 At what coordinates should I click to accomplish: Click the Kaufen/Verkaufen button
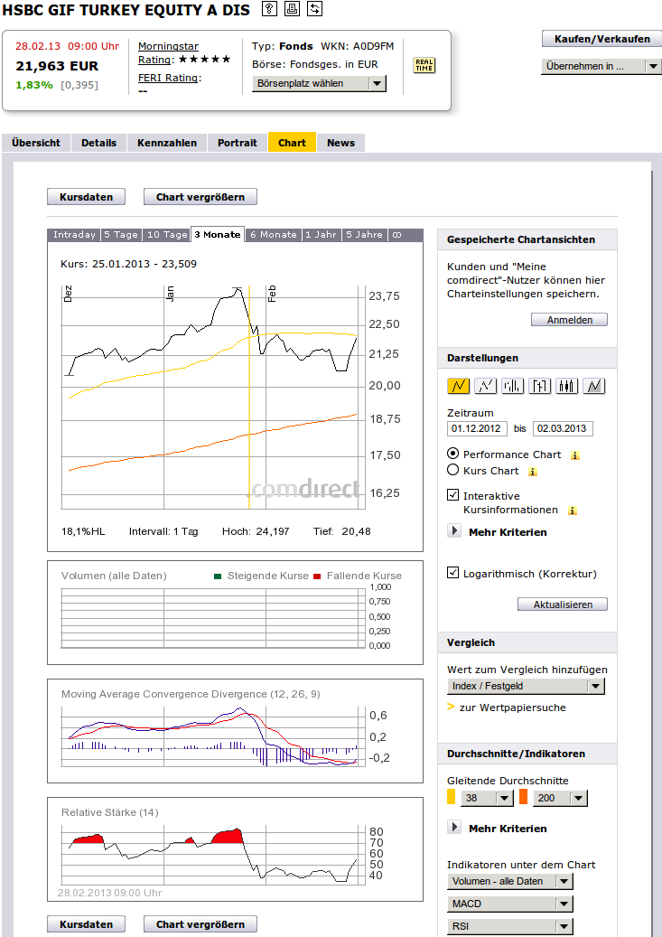601,39
